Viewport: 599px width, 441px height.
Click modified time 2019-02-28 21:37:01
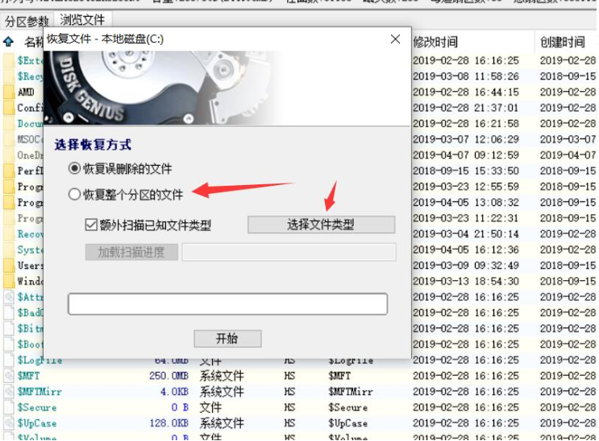pyautogui.click(x=466, y=108)
